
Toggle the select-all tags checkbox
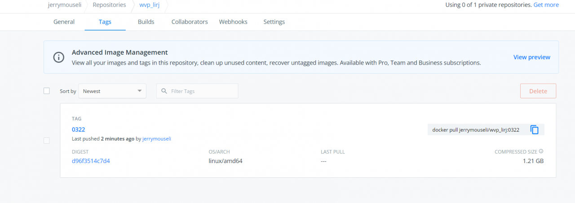[47, 91]
